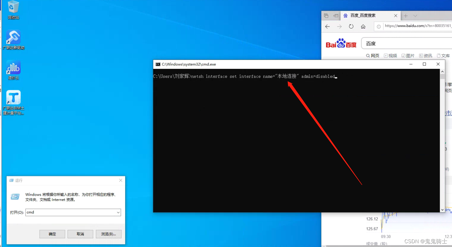Viewport: 452px width, 247px height.
Task: Open the 造价云 desktop app
Action: (x=13, y=67)
